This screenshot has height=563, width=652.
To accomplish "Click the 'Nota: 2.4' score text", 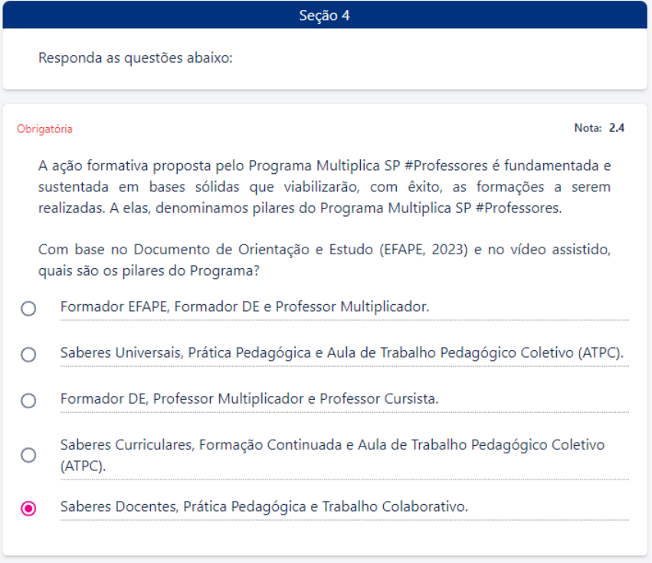I will coord(599,128).
